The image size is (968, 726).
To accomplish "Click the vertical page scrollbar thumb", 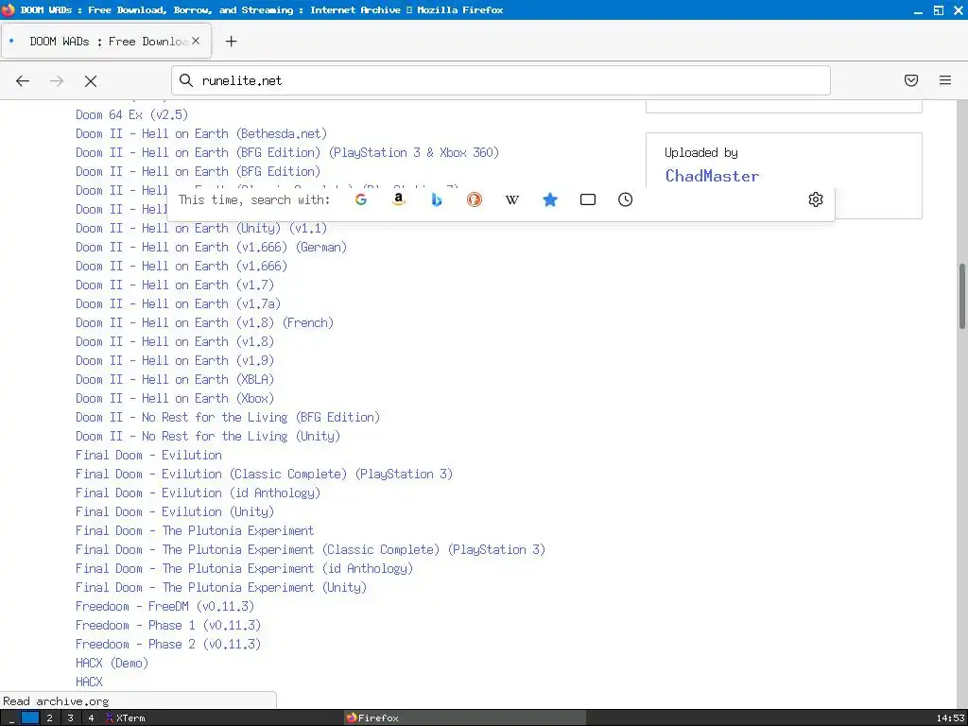I will click(x=961, y=297).
